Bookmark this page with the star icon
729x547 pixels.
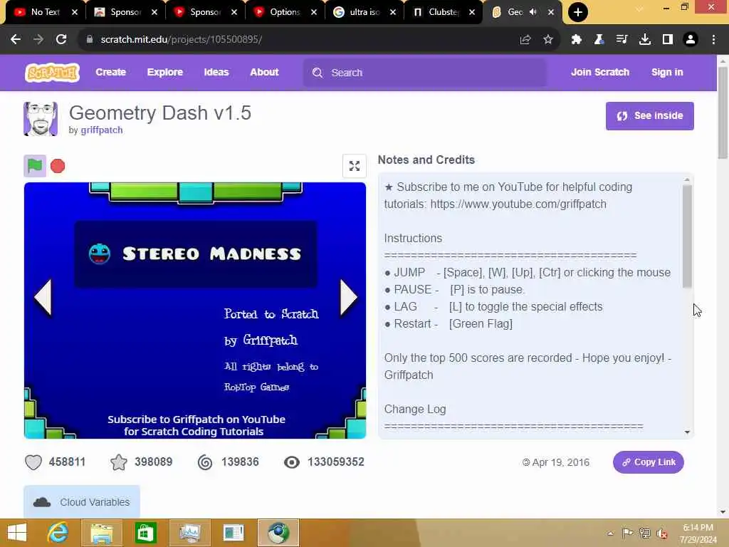coord(548,40)
